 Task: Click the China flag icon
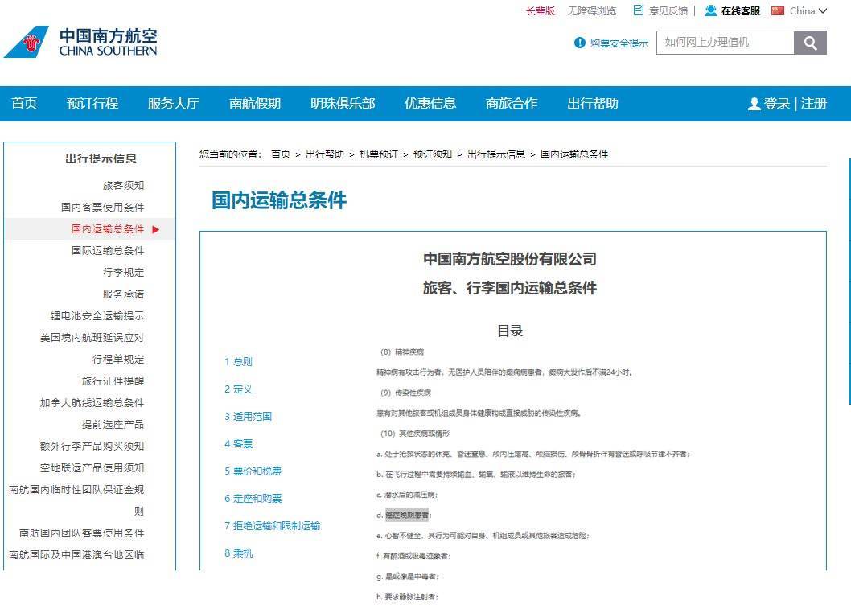[x=777, y=10]
